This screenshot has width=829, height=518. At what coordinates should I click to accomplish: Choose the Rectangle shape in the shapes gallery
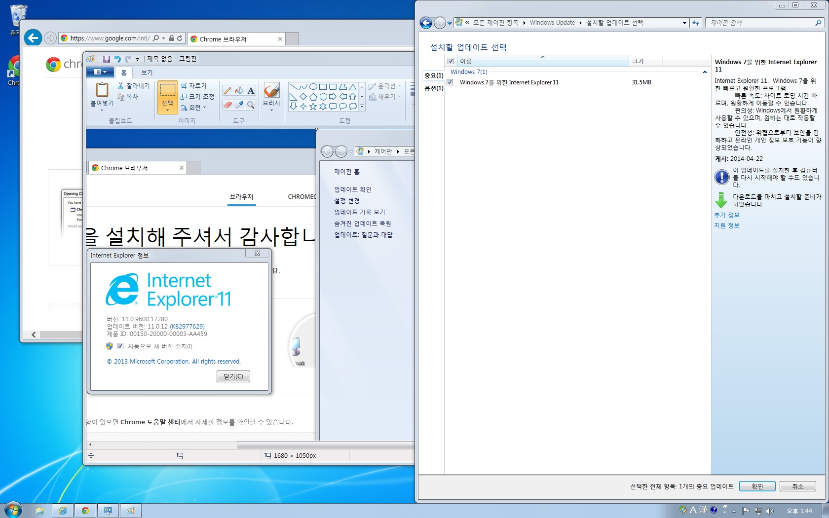(x=323, y=87)
